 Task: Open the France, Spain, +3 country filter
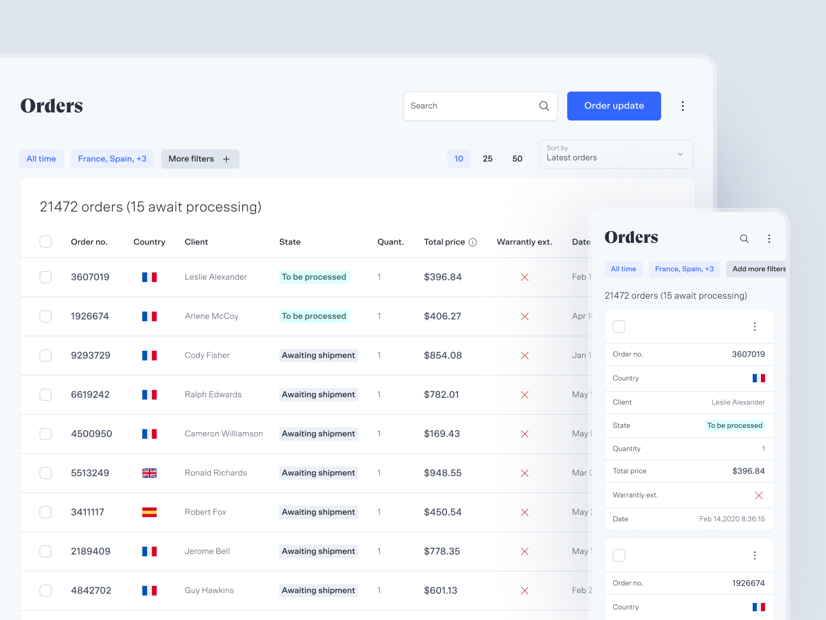112,159
